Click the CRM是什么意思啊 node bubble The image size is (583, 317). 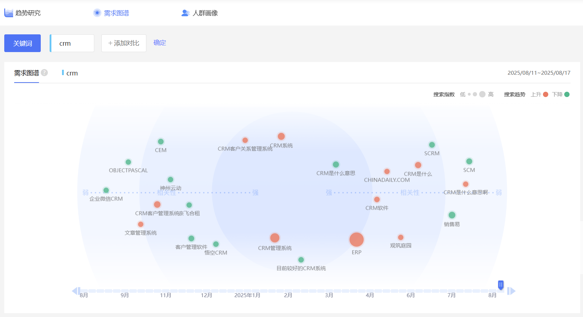coord(466,184)
